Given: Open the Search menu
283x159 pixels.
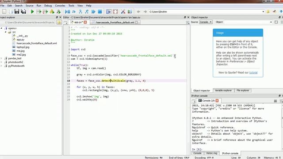Looking at the screenshot, I should [19, 6].
